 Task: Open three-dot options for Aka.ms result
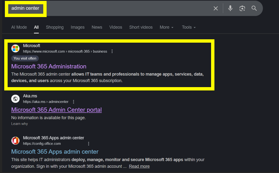point(73,102)
